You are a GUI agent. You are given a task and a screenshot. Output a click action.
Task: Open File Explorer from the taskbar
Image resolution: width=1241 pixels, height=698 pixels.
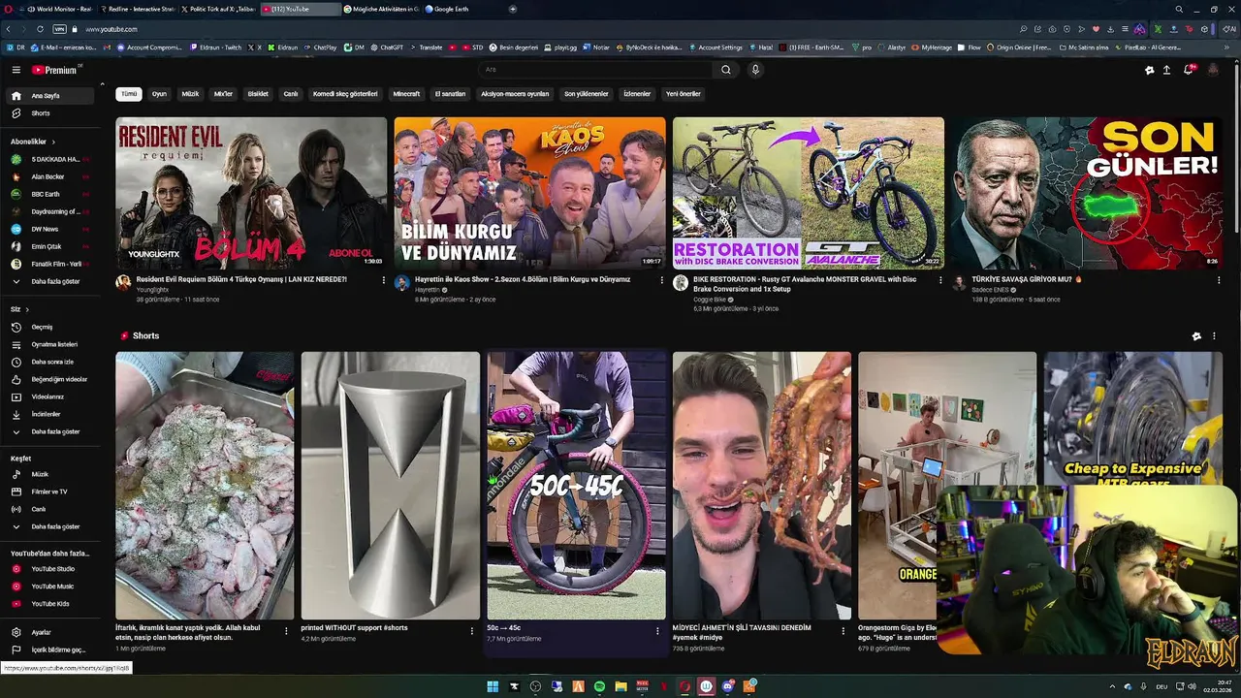620,686
